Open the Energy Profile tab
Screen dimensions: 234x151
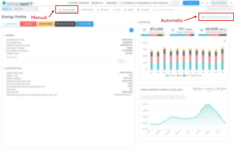click(x=67, y=10)
